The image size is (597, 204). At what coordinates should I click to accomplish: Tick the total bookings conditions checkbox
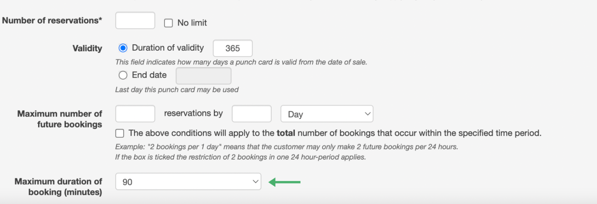(x=119, y=133)
